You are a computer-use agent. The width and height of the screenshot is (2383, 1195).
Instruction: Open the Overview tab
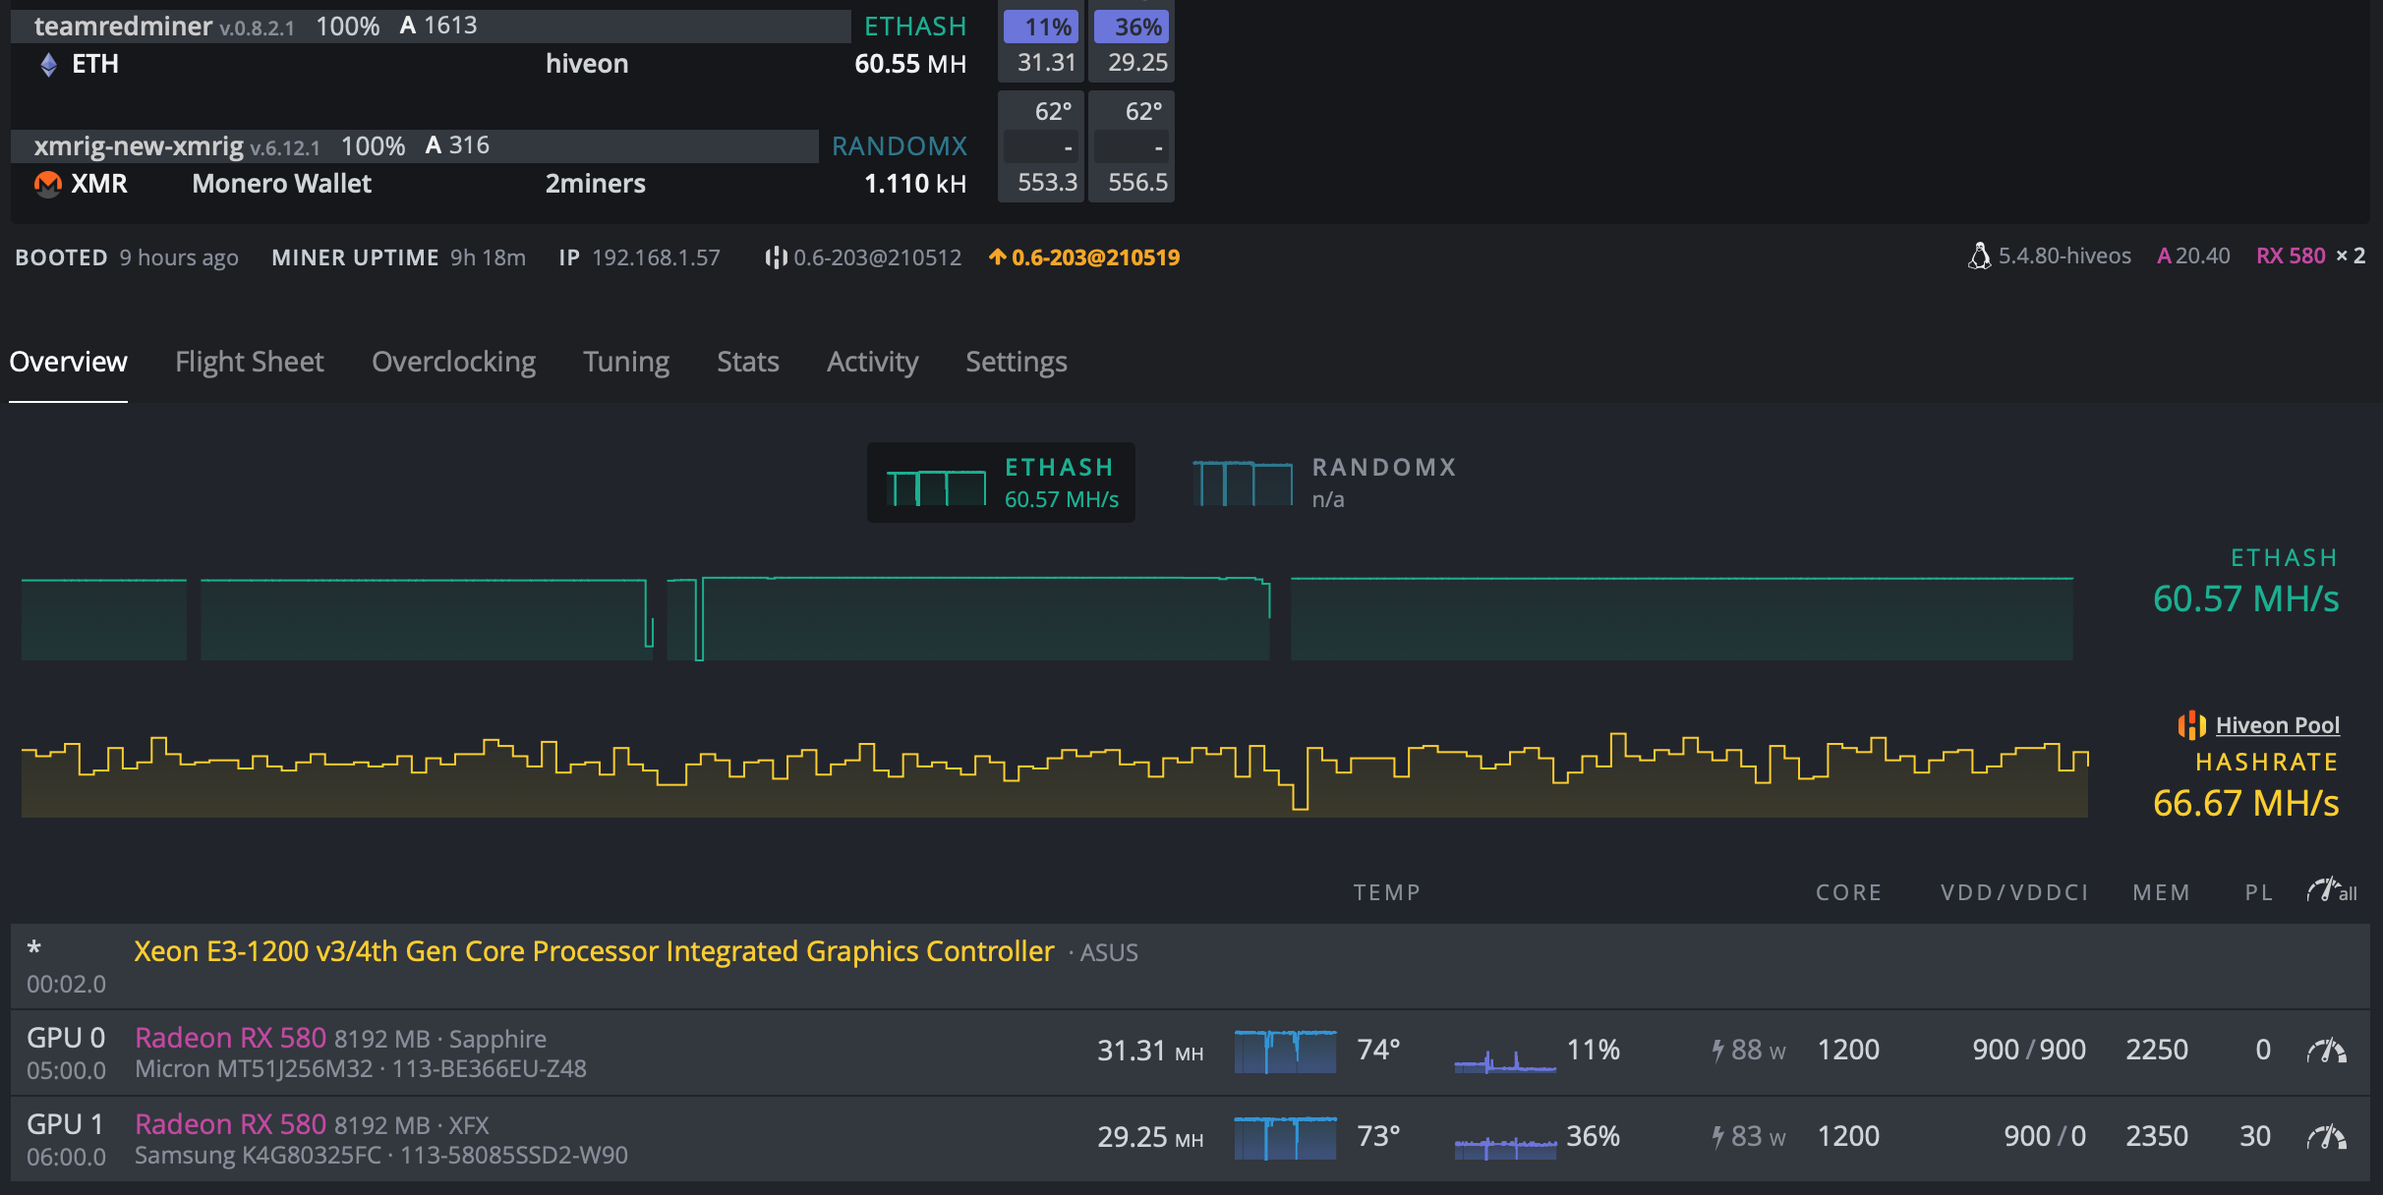click(x=68, y=362)
